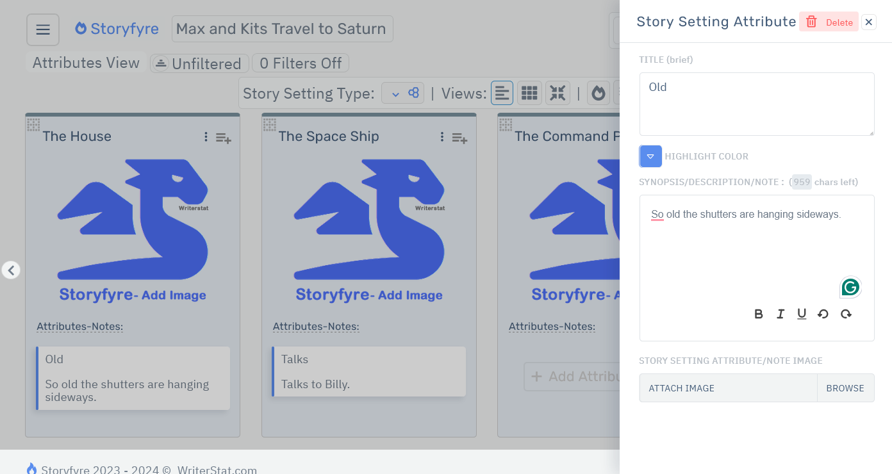Delete this Story Setting Attribute
Image resolution: width=892 pixels, height=474 pixels.
(829, 21)
